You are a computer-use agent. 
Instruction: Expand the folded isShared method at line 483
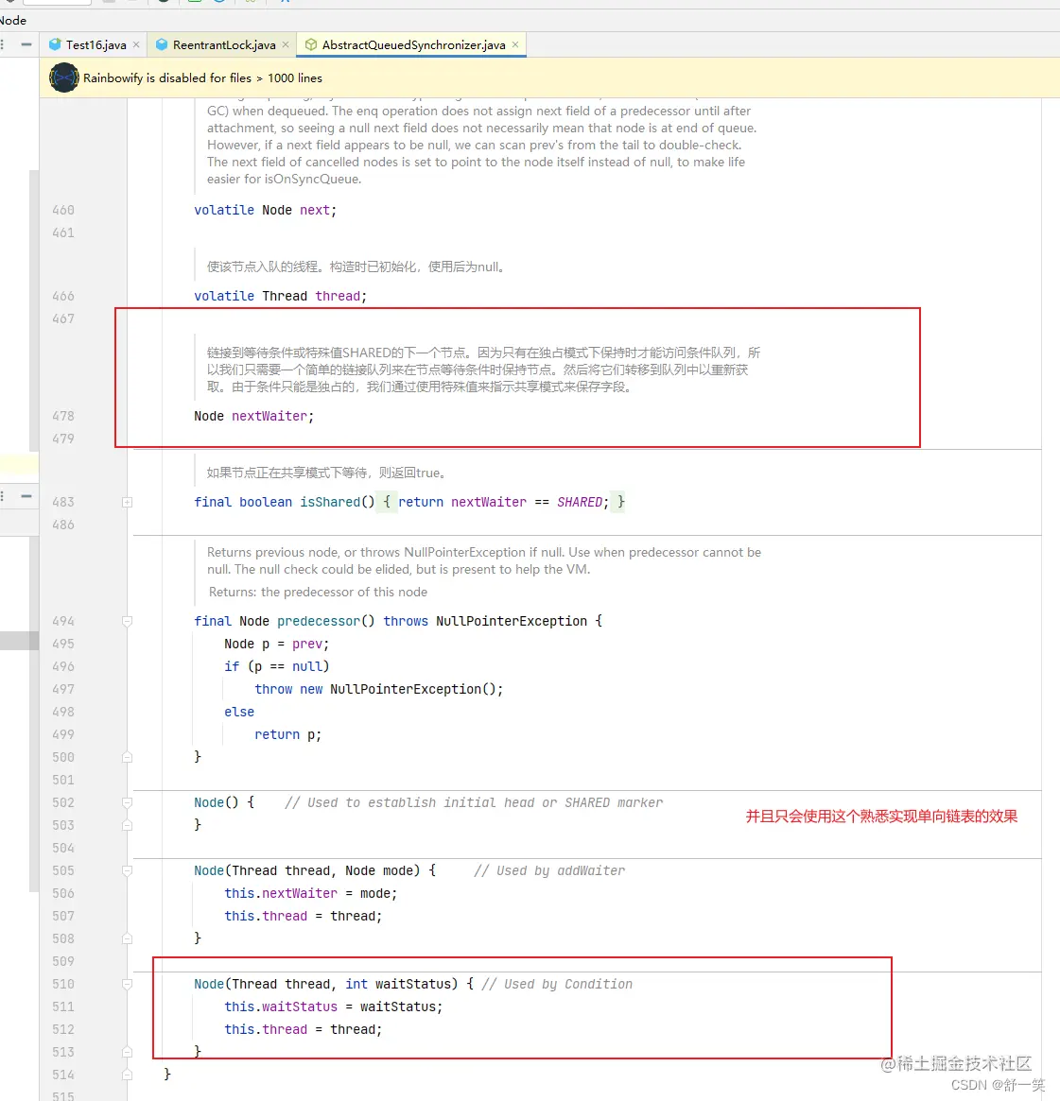127,502
